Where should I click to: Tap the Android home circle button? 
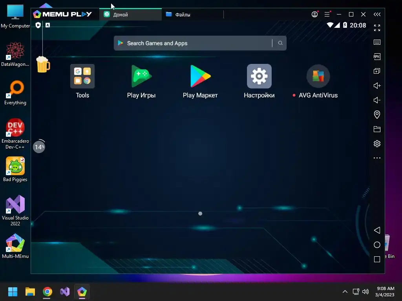(x=377, y=245)
